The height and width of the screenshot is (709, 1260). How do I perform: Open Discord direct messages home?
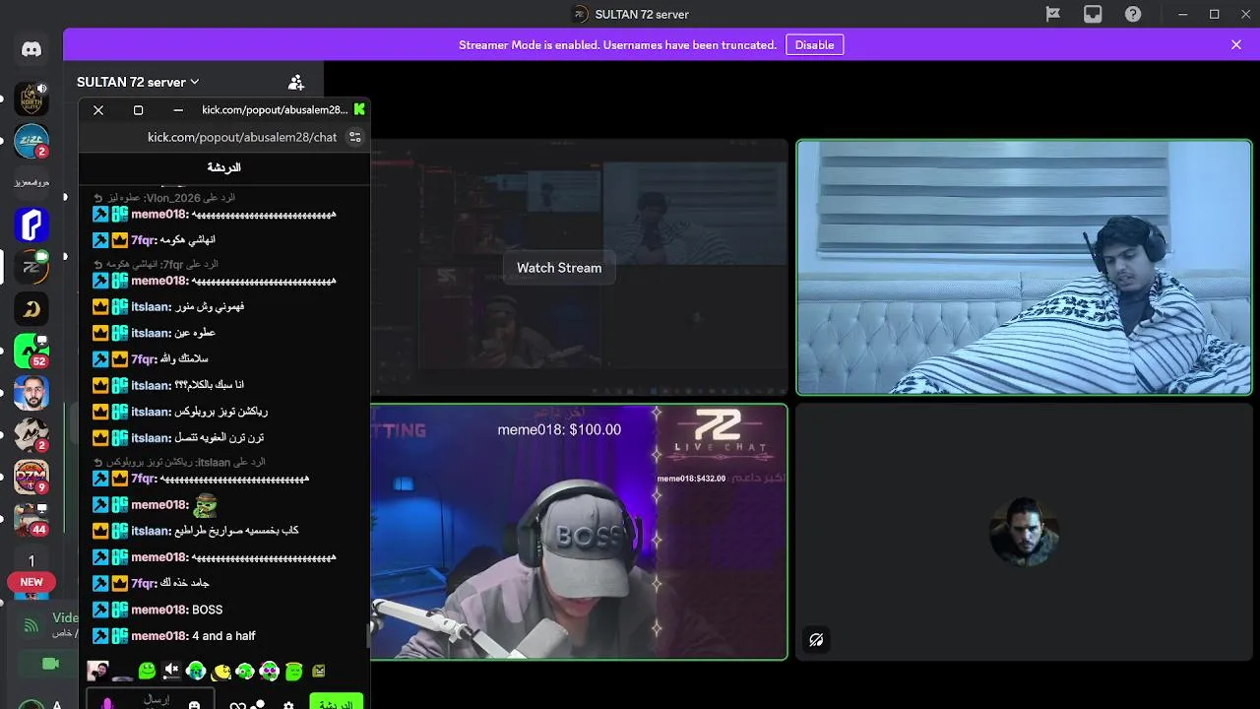click(x=31, y=49)
